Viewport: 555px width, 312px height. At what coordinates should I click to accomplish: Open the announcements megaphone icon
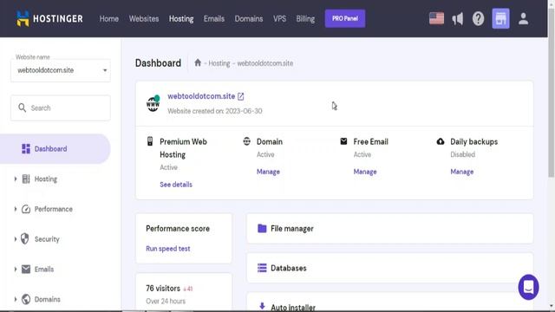tap(457, 18)
